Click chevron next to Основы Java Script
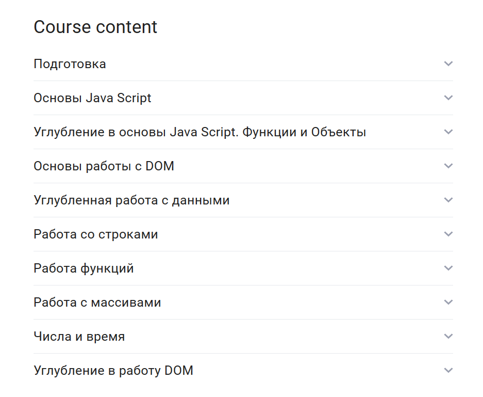The image size is (483, 397). pos(448,98)
